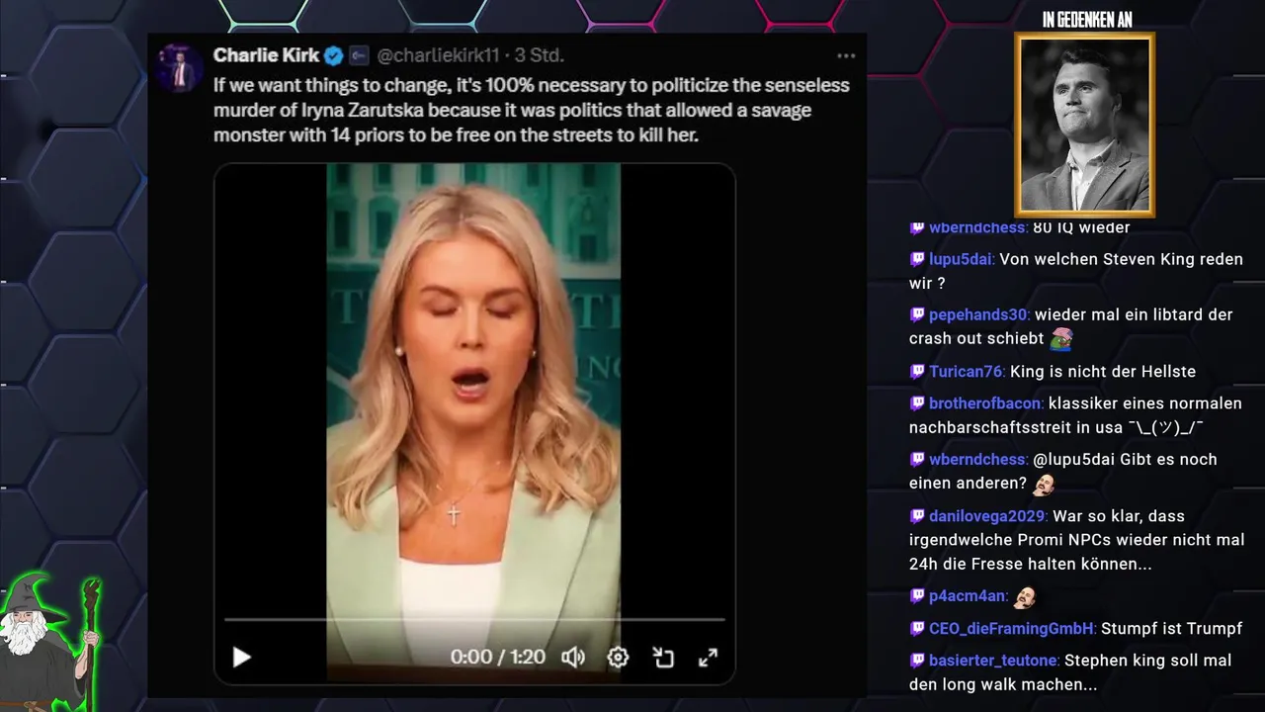Click Twitch badge next to Turican76

click(x=917, y=371)
